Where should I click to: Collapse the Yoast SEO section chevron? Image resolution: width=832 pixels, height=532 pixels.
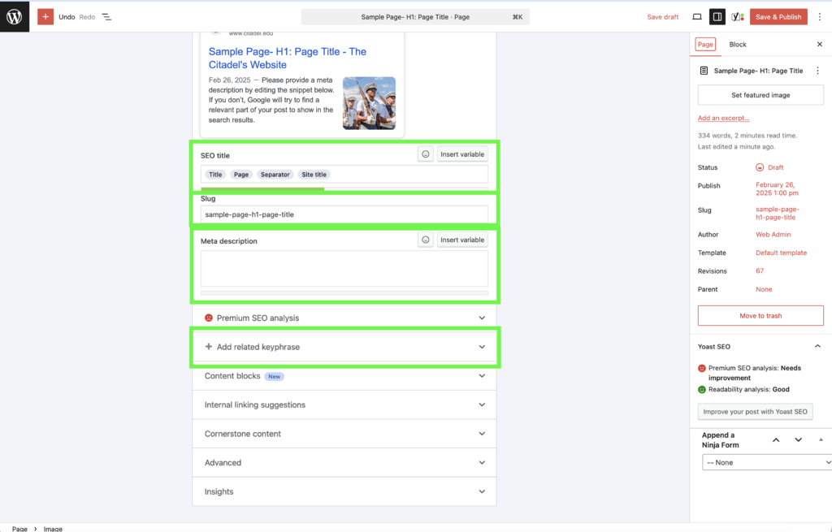click(x=817, y=345)
